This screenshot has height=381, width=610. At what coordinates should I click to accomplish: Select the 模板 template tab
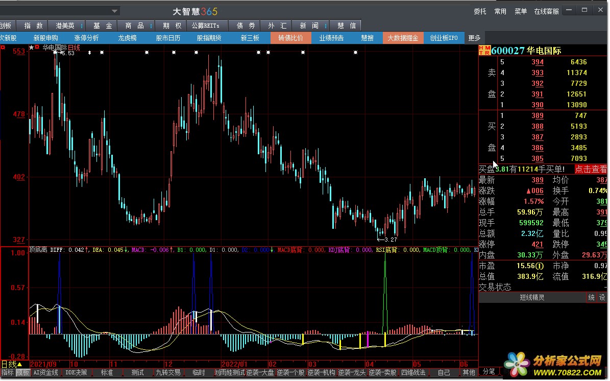(x=22, y=372)
